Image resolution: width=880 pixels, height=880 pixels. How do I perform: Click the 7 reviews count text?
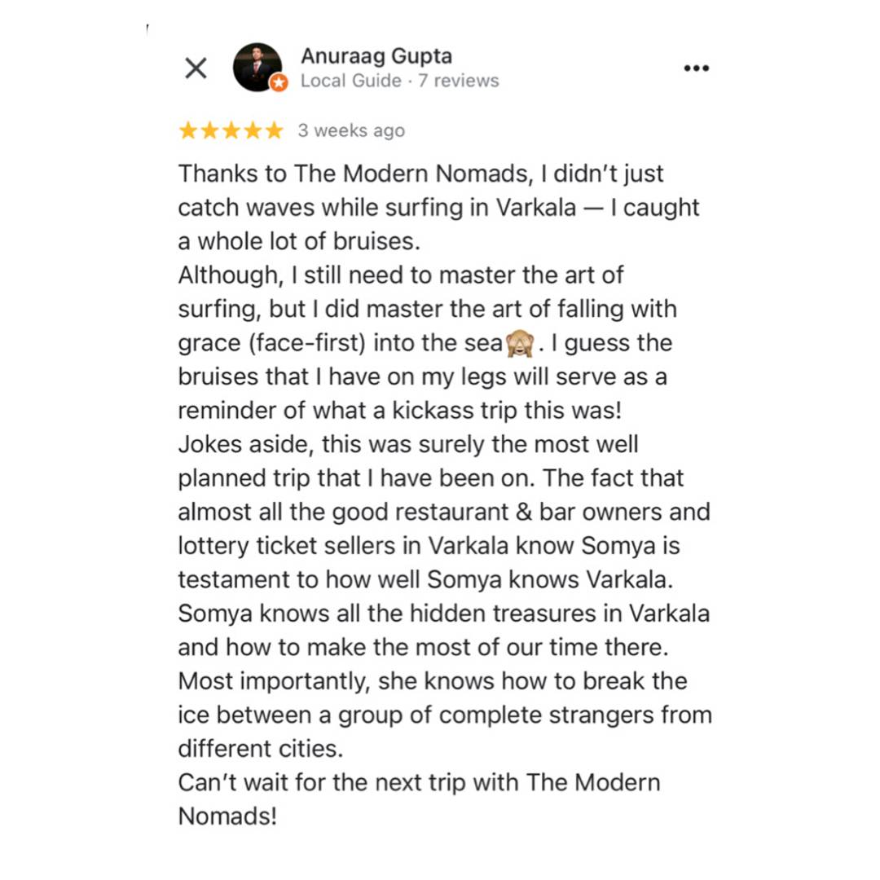point(459,81)
